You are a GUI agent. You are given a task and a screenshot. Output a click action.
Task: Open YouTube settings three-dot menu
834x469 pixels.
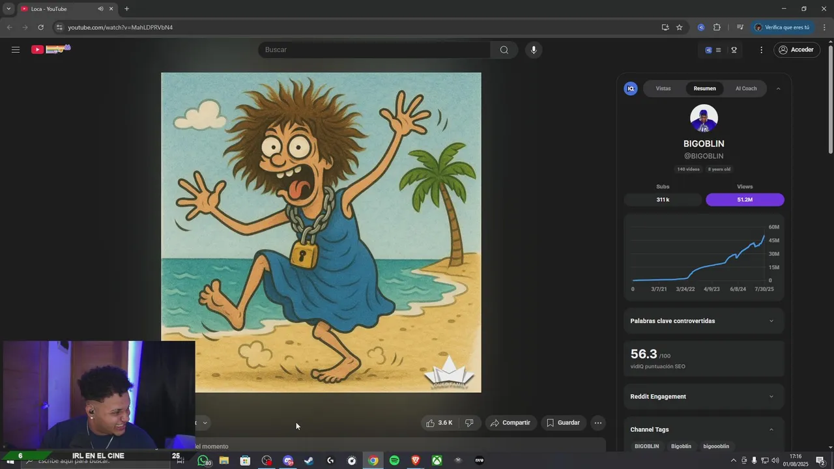point(761,50)
